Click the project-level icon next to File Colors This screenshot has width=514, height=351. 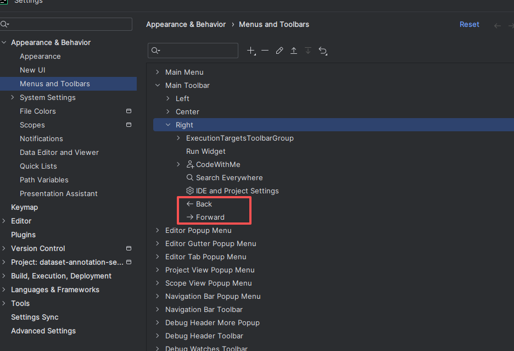coord(129,111)
